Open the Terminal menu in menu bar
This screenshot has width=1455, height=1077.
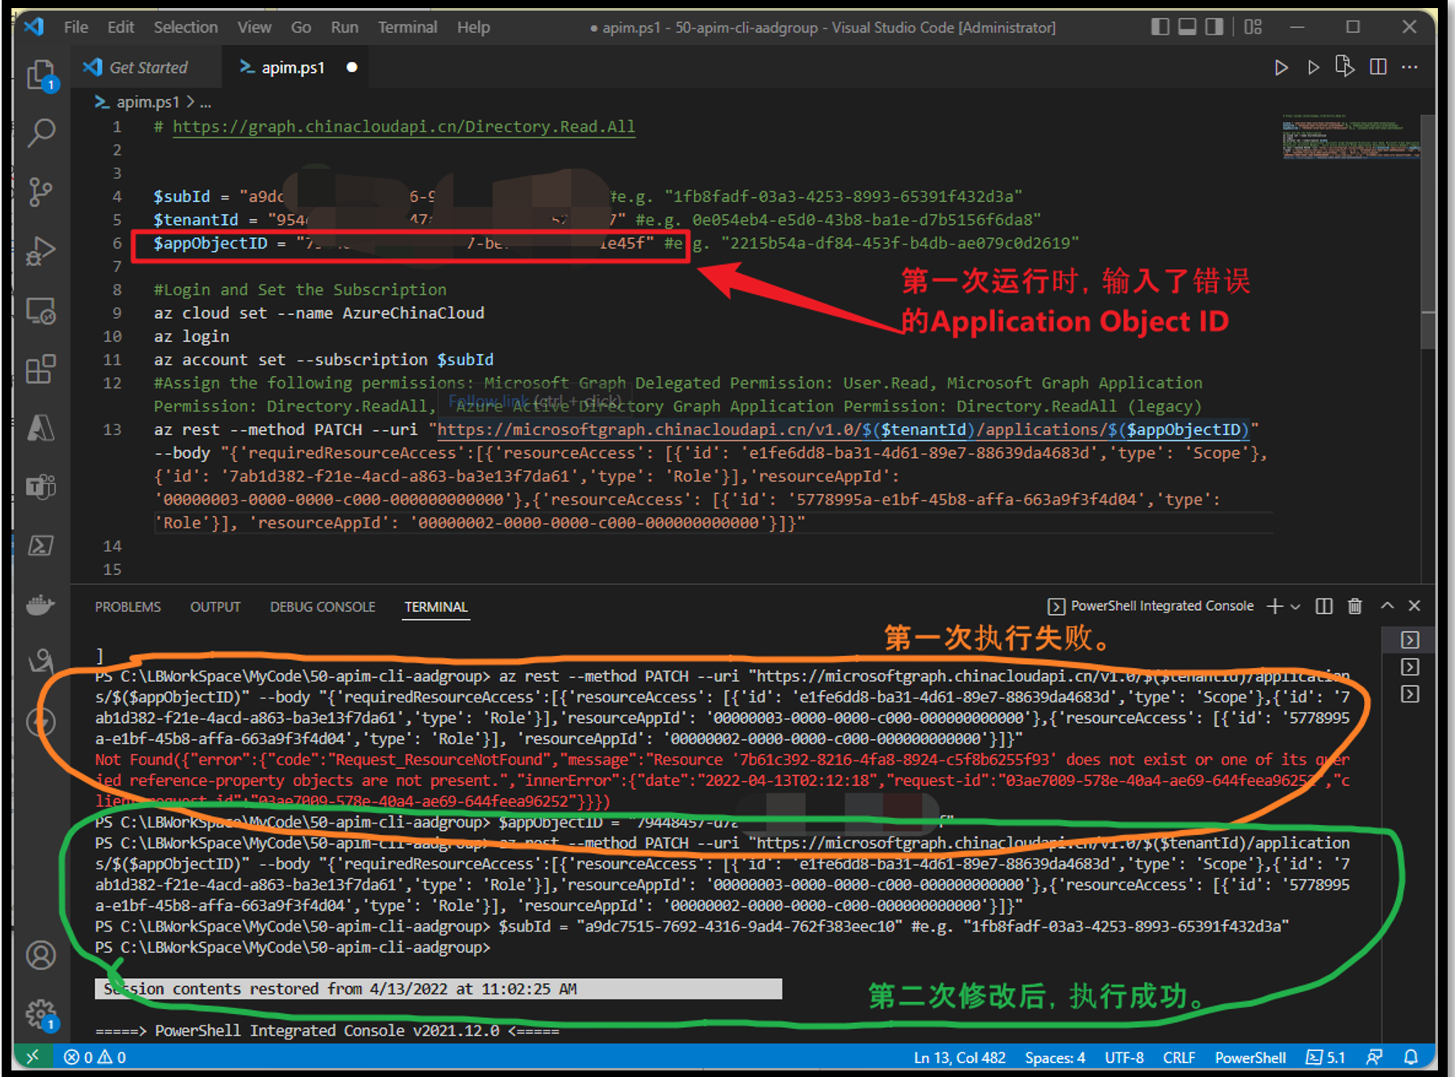tap(407, 27)
